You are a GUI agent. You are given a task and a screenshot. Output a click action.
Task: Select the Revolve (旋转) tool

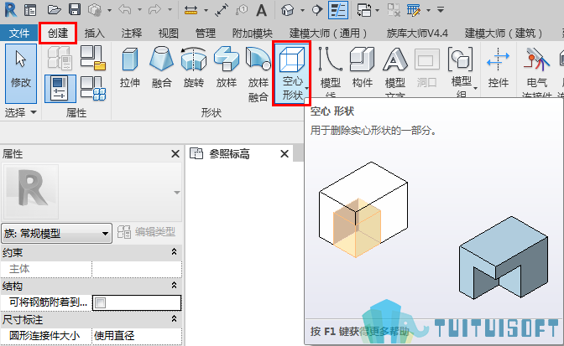pos(194,68)
